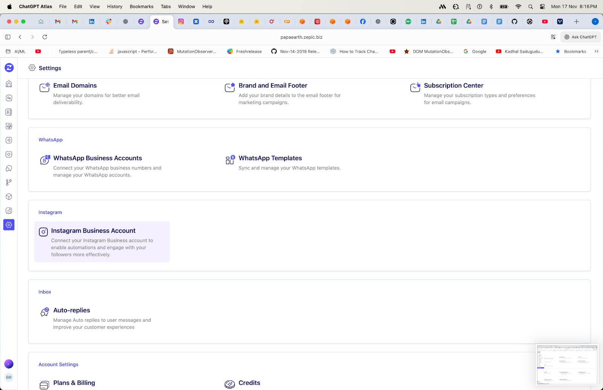Screen dimensions: 603x390
Task: Open the AI/ML bookmarks folder
Action: pos(16,52)
